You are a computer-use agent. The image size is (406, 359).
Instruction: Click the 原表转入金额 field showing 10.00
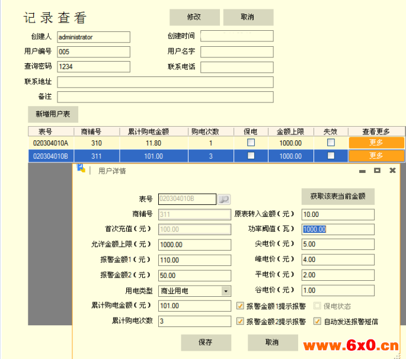point(338,214)
